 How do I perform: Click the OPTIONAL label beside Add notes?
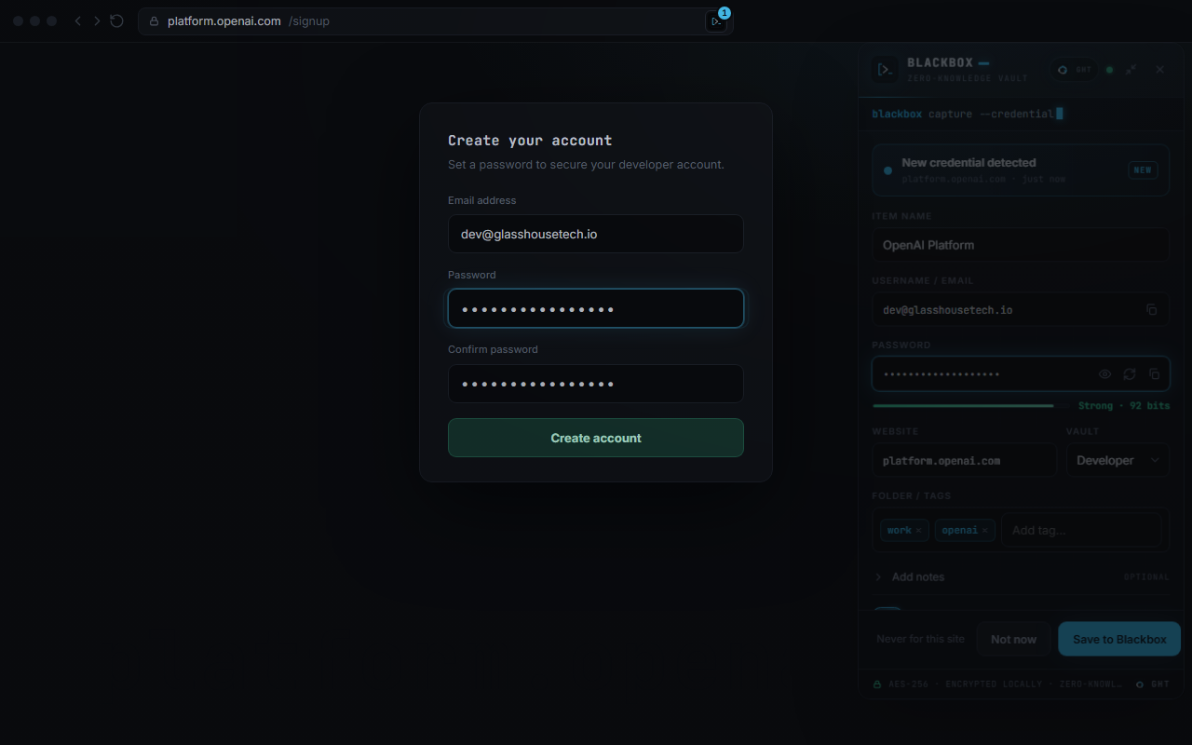pyautogui.click(x=1146, y=577)
